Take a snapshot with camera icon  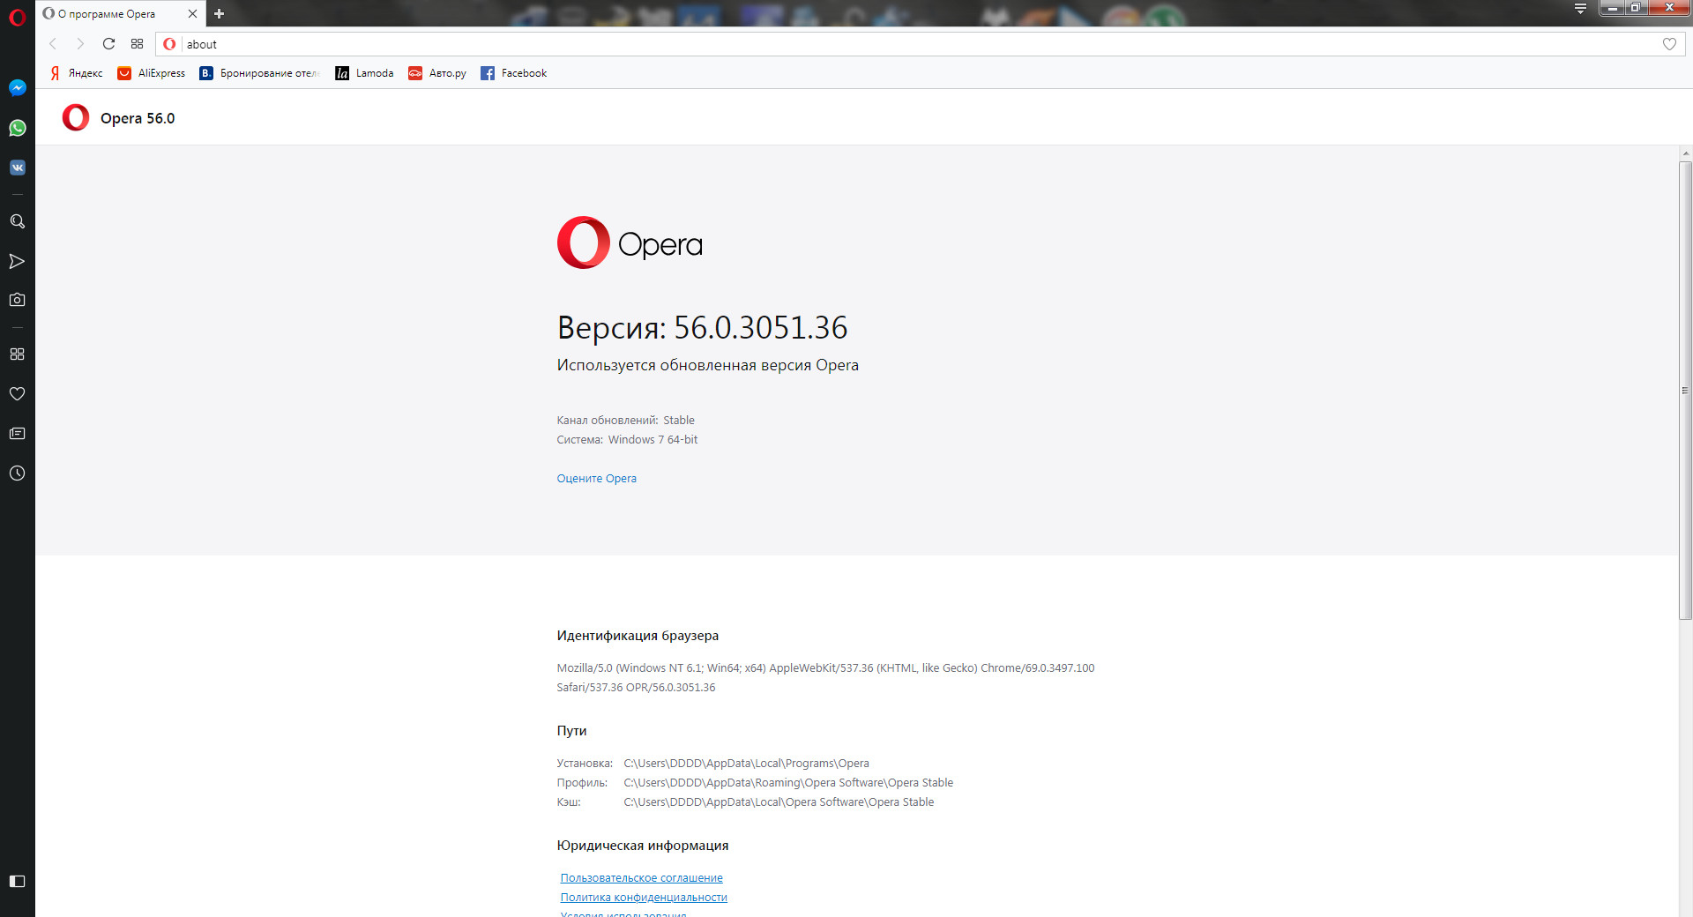(17, 300)
